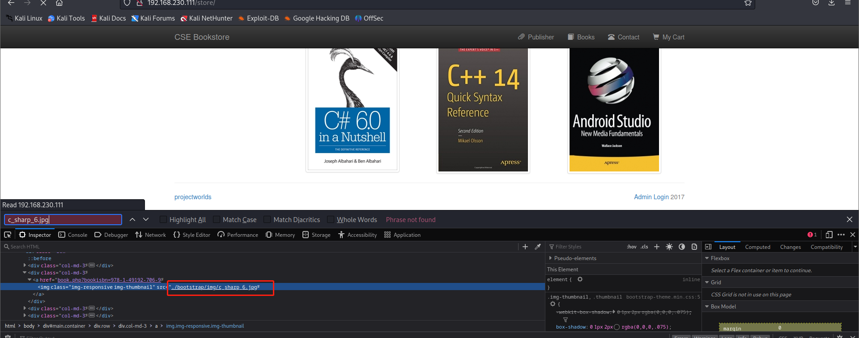
Task: Expand Pseudo-elements section
Action: click(550, 258)
